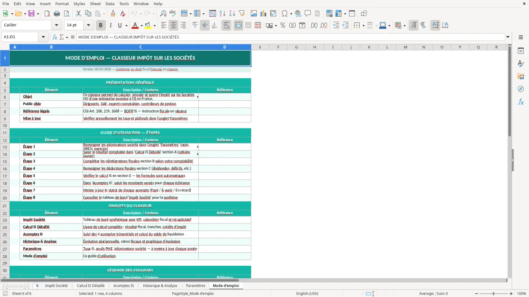Switch to Historique & Analyse sheet tab
The image size is (529, 297).
tap(160, 286)
